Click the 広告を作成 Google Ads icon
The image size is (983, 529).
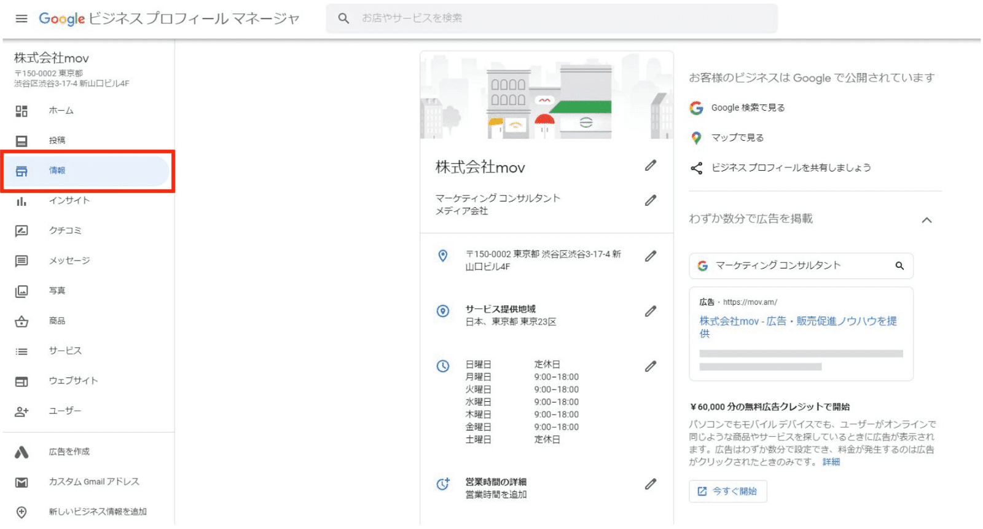(22, 452)
